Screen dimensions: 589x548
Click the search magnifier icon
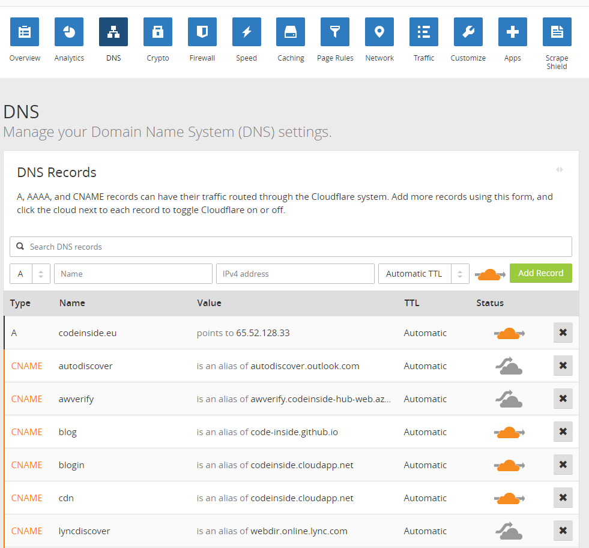tap(20, 247)
